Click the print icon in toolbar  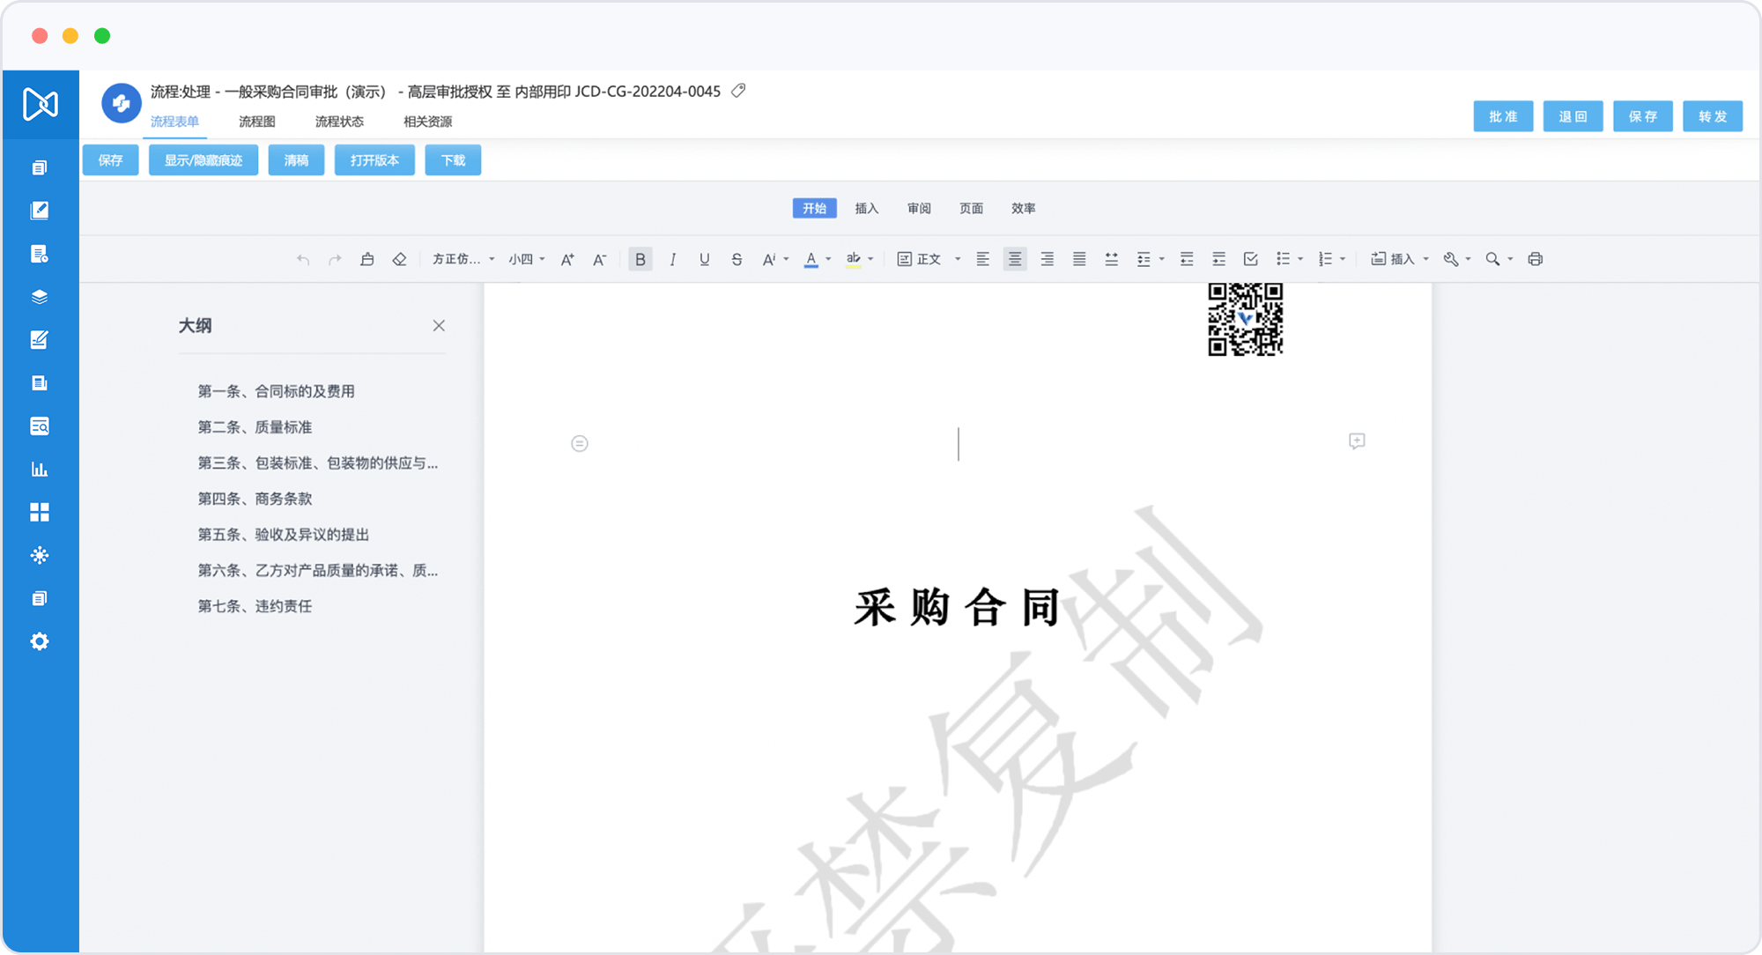coord(1536,259)
